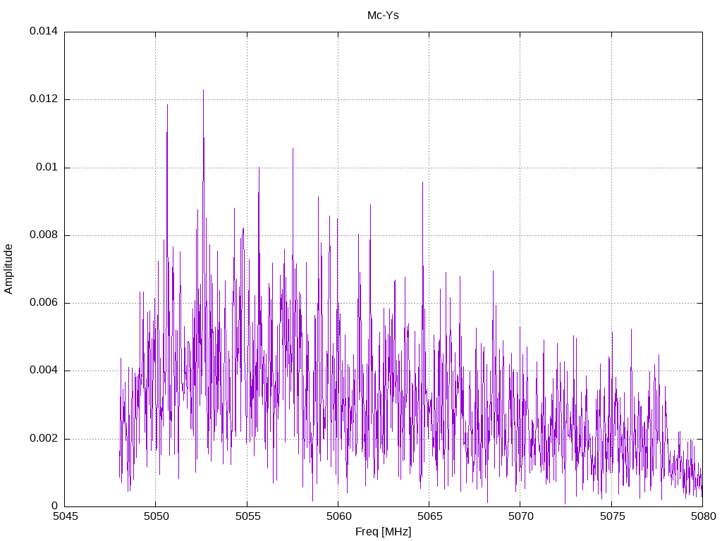722x541 pixels.
Task: Click the plot title Mc-Ys
Action: coord(383,15)
